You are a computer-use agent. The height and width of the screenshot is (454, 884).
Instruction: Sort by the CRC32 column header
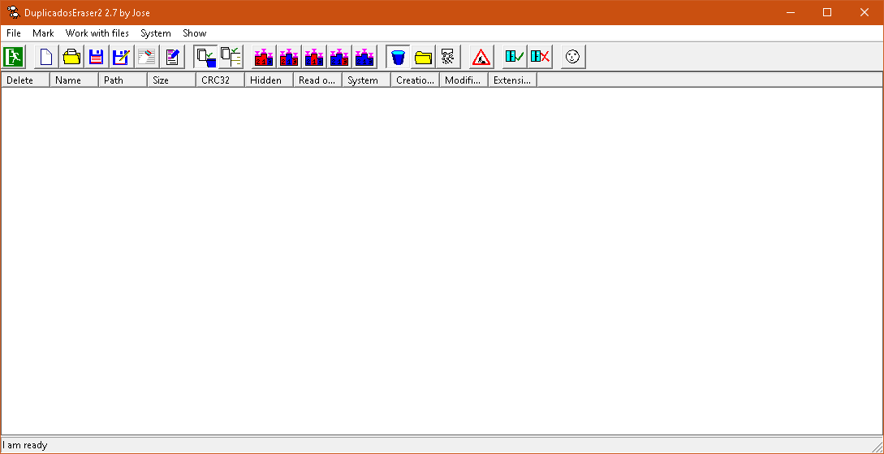[219, 80]
